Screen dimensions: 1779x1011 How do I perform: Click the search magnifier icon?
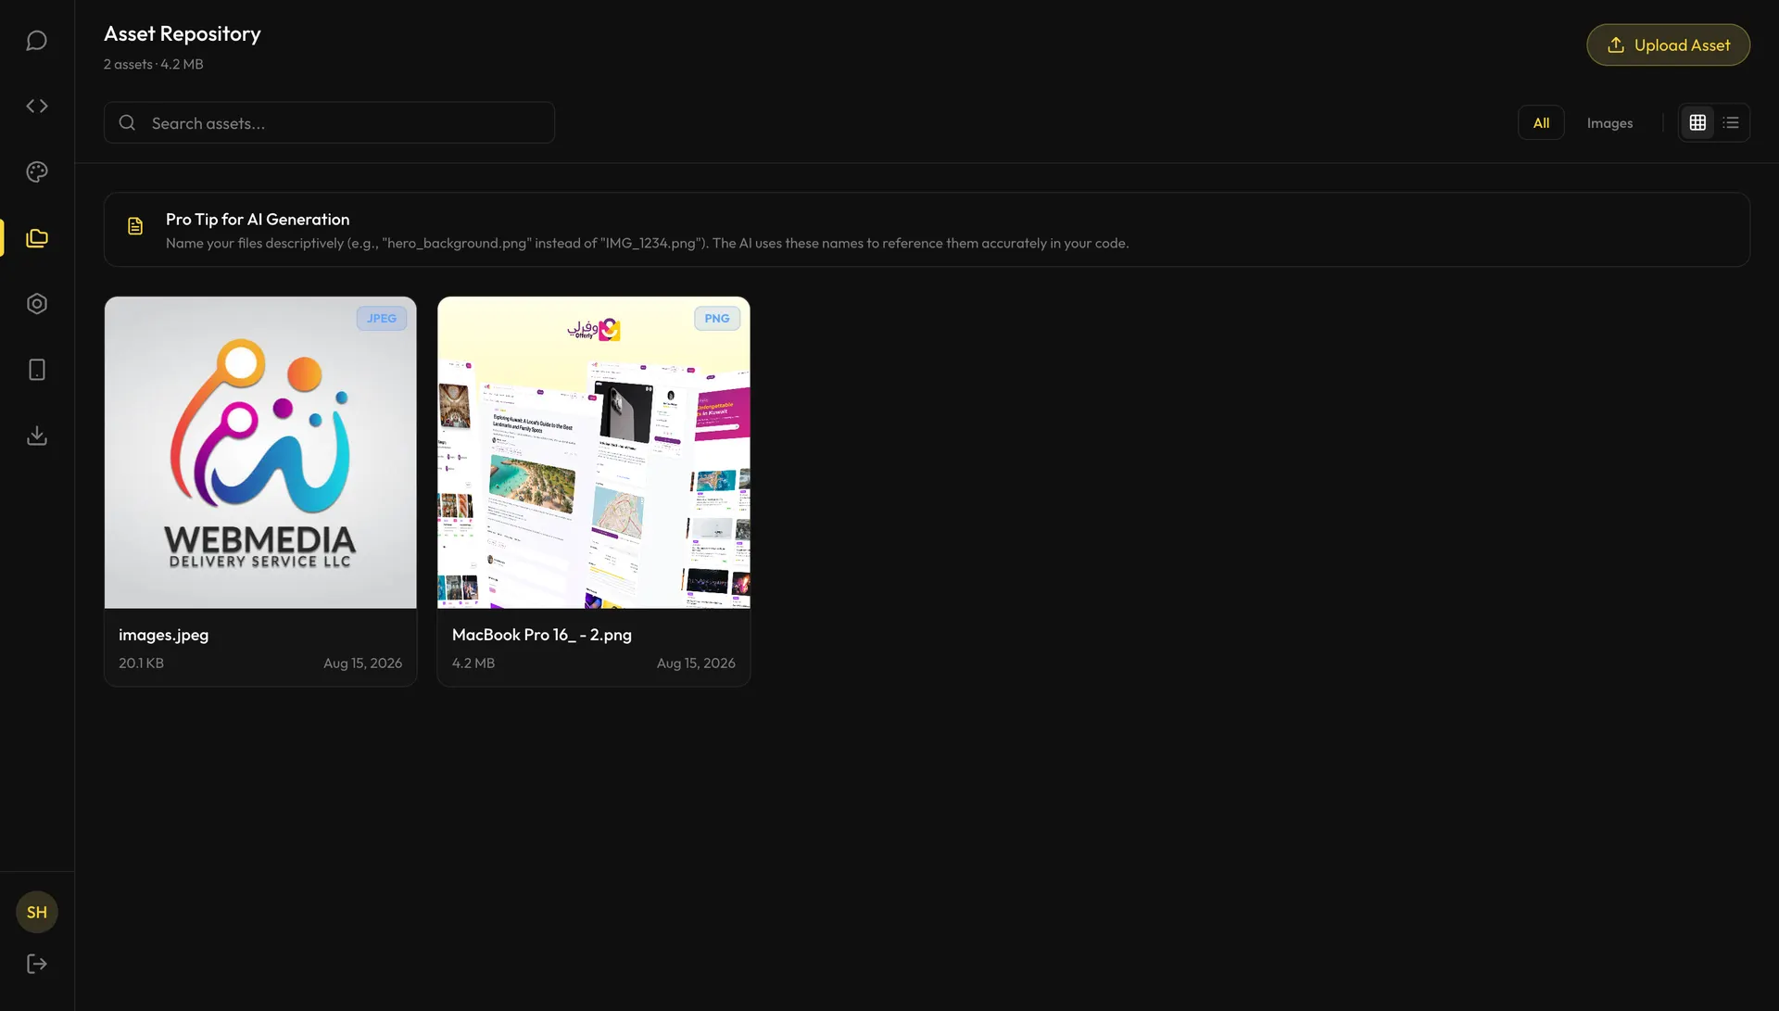[128, 122]
